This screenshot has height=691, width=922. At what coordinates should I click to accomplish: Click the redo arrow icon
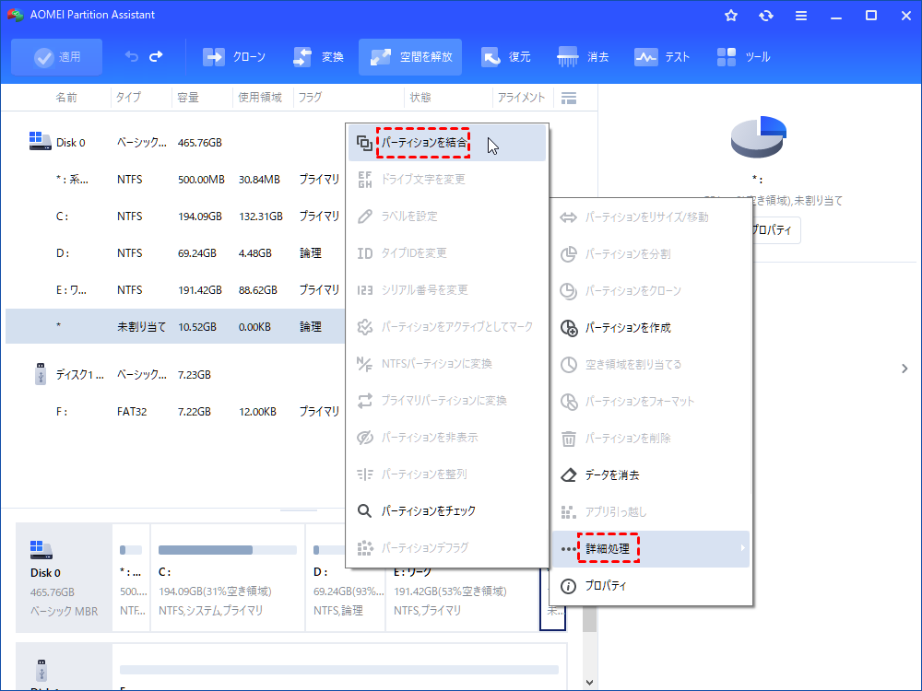coord(156,57)
